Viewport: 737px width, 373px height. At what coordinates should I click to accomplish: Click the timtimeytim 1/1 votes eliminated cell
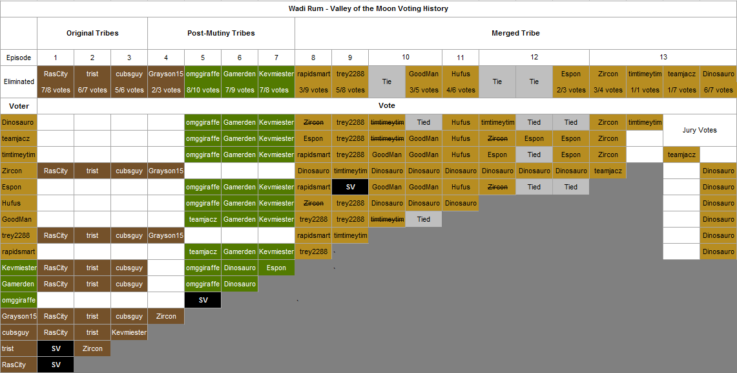pos(645,81)
